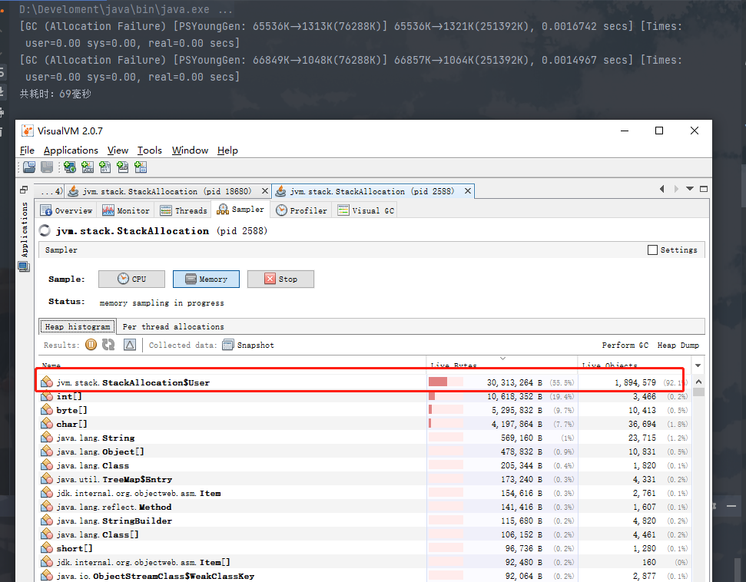Open the table column chooser dropdown
Screen dimensions: 746x582
coord(698,365)
